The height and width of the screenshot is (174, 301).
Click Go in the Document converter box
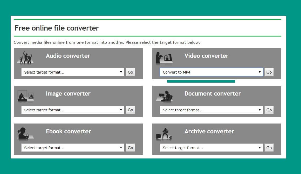[269, 110]
